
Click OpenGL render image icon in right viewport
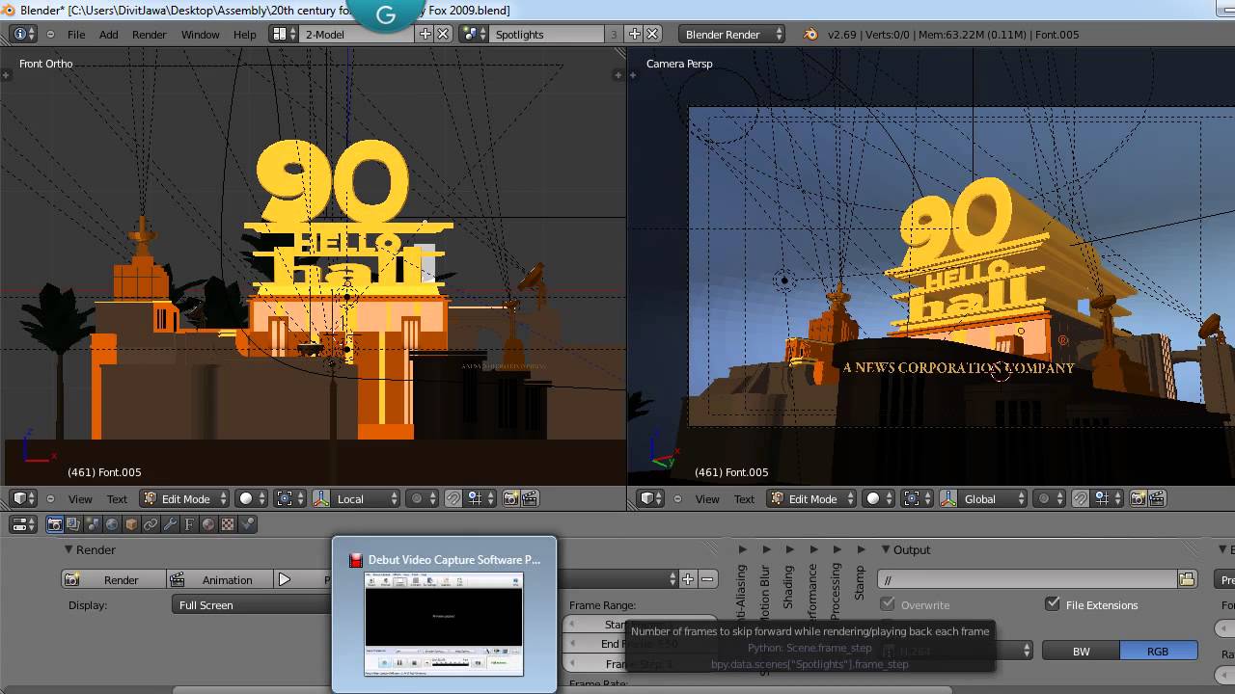click(x=1139, y=498)
